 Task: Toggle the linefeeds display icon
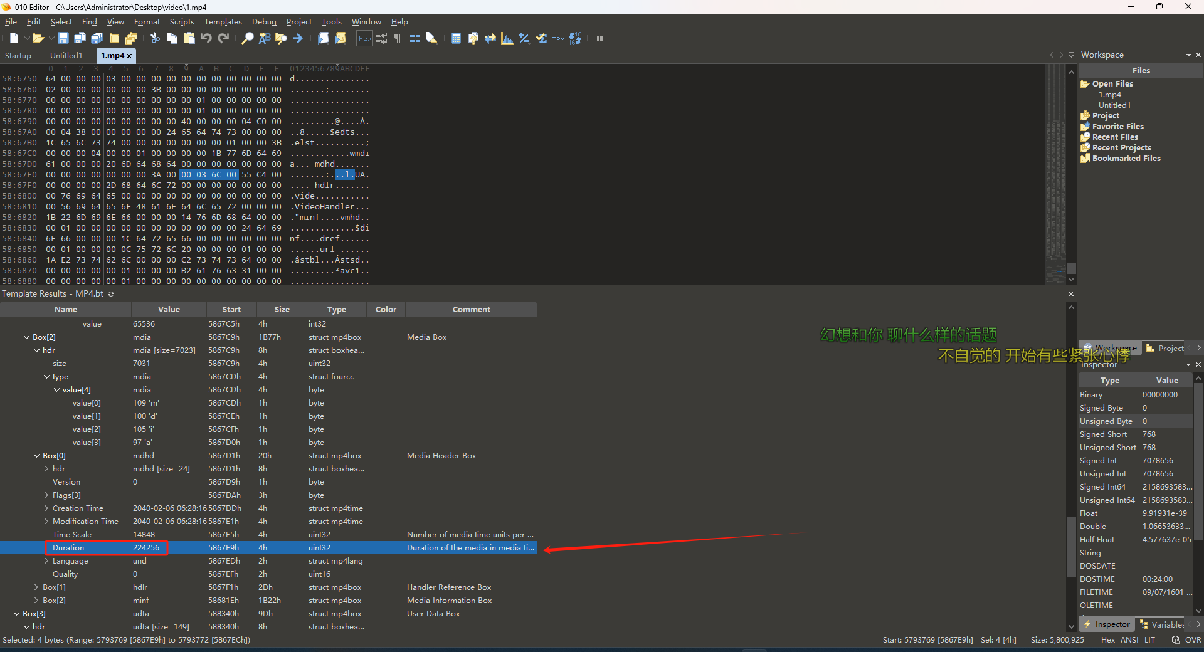(x=381, y=38)
